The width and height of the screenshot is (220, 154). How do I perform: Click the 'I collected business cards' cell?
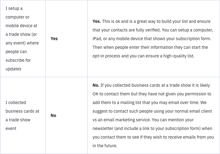click(23, 115)
